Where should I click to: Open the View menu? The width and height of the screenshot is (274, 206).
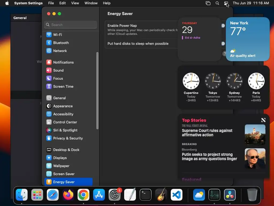click(75, 3)
